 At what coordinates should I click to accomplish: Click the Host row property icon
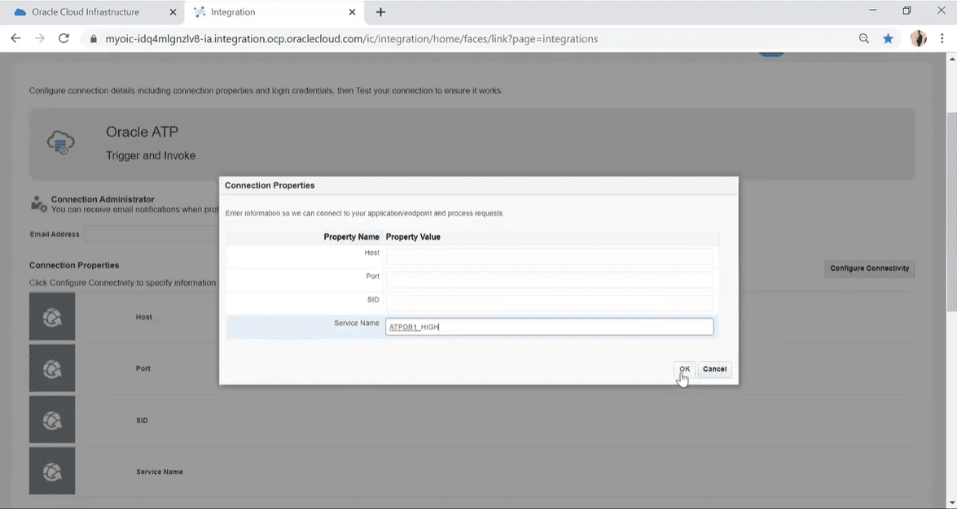pyautogui.click(x=52, y=316)
